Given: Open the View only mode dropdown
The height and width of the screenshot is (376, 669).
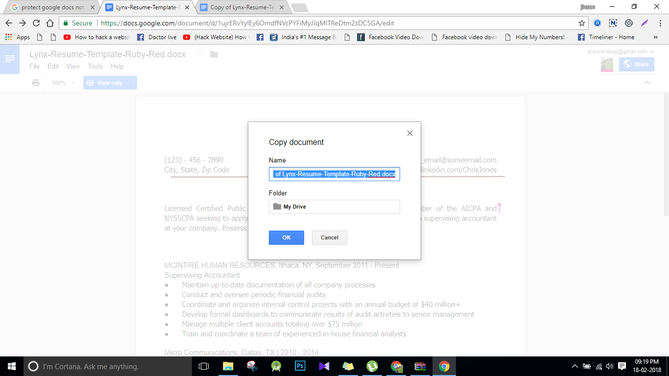Looking at the screenshot, I should coord(110,83).
